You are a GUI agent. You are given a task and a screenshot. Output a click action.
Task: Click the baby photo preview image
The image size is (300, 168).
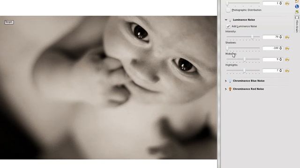coord(108,88)
